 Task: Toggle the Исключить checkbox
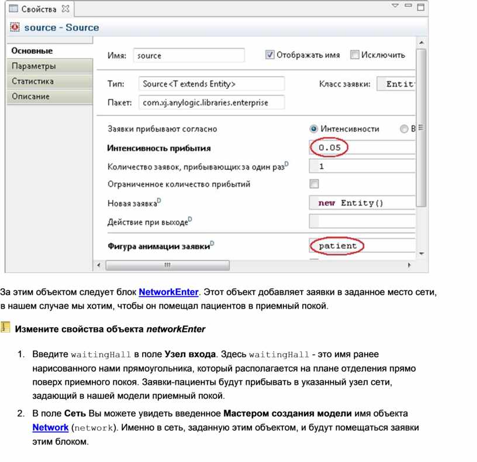354,54
